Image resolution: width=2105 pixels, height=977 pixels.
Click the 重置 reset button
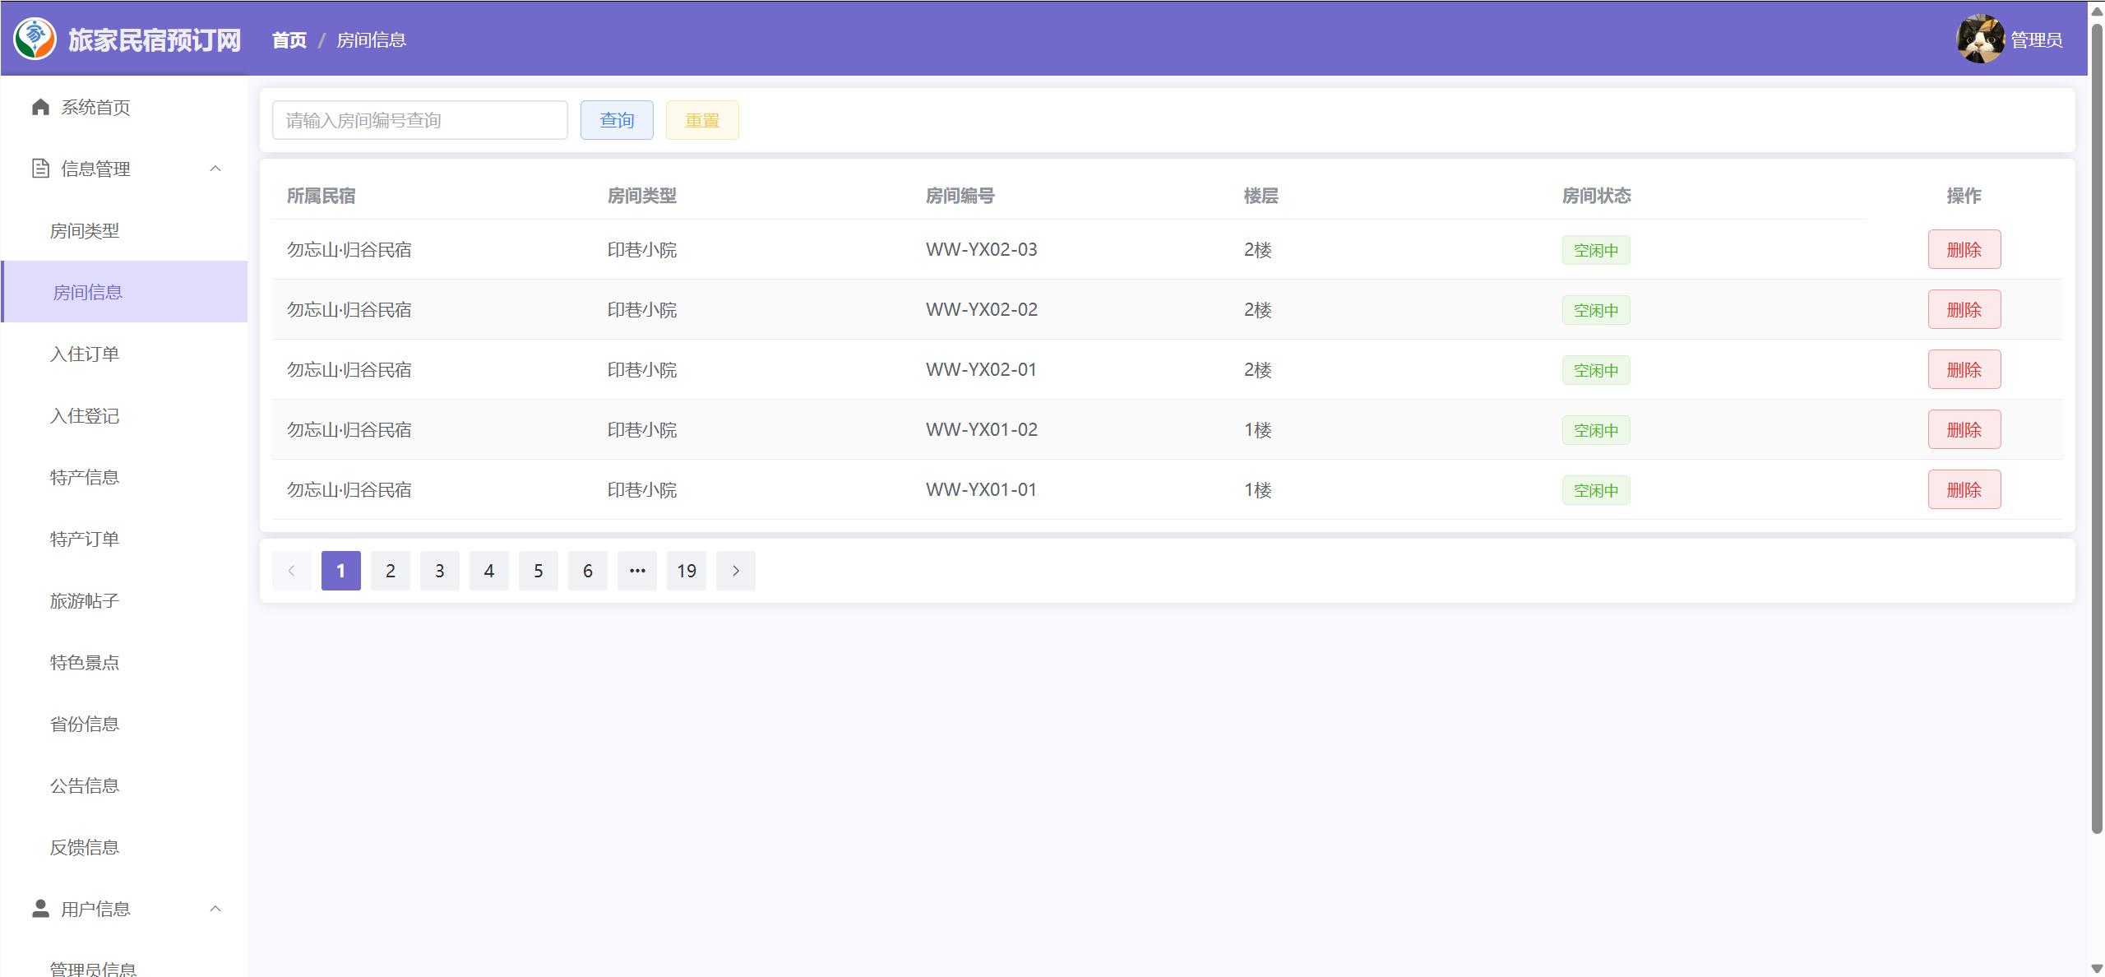pyautogui.click(x=701, y=120)
